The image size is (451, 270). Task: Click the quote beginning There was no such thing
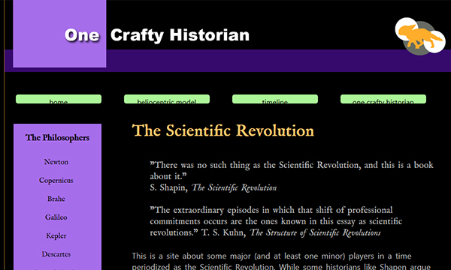[x=292, y=170]
